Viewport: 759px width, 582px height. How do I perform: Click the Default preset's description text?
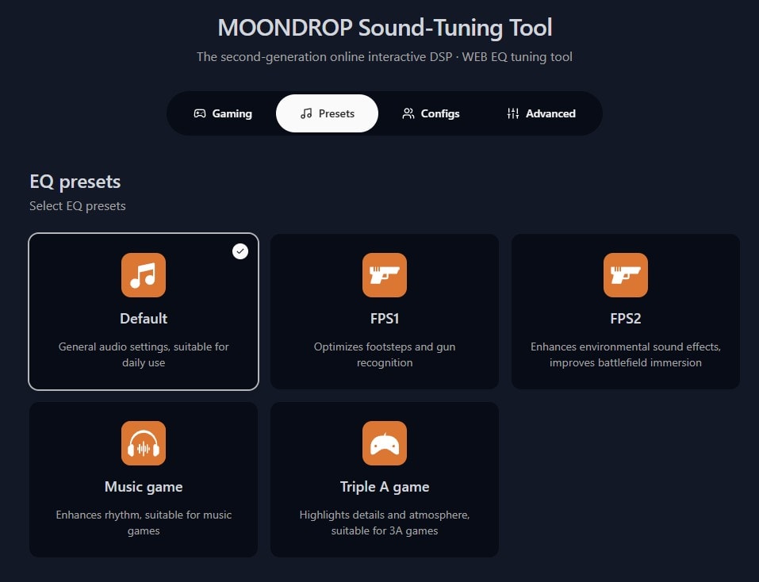[x=144, y=354]
